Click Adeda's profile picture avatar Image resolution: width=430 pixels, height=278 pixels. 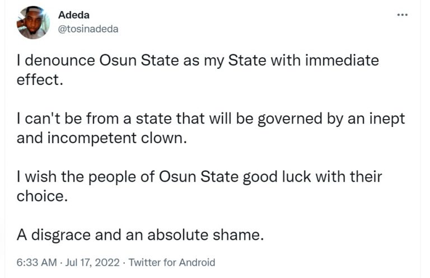[32, 23]
